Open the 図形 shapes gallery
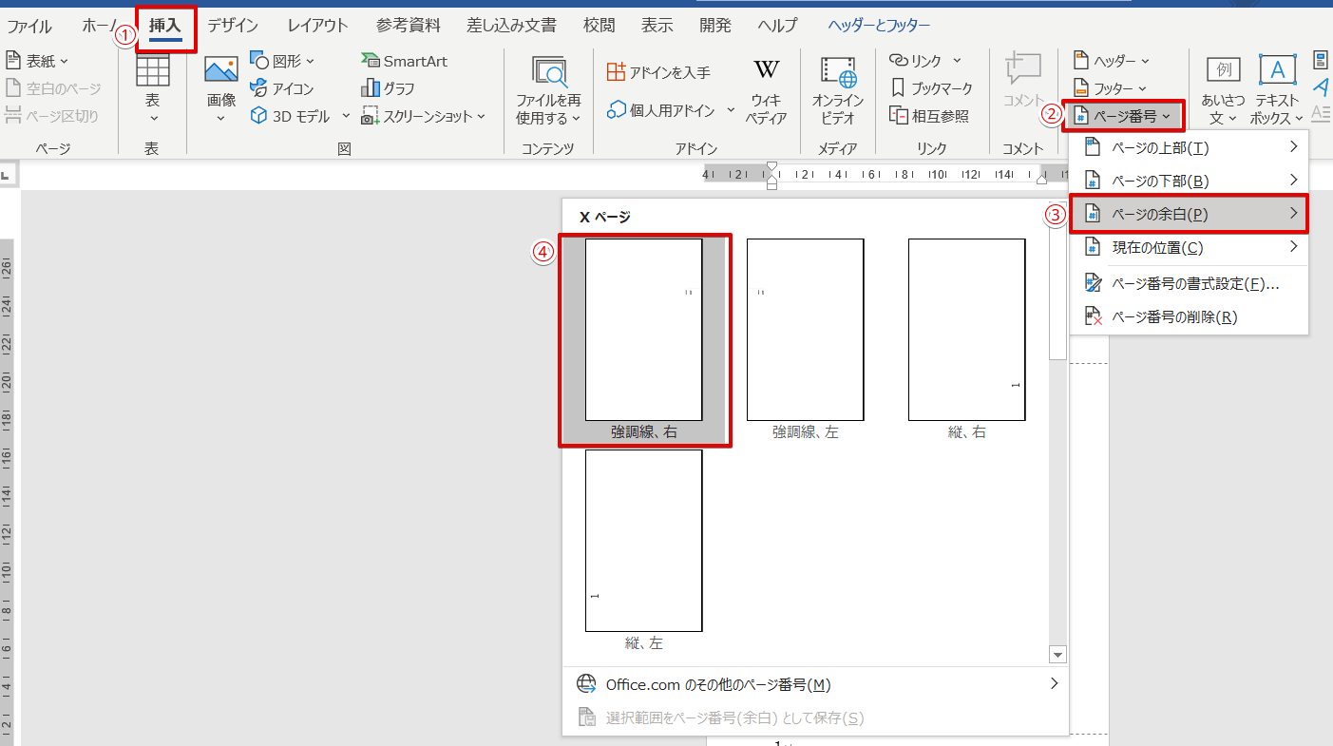The width and height of the screenshot is (1333, 746). pyautogui.click(x=282, y=61)
